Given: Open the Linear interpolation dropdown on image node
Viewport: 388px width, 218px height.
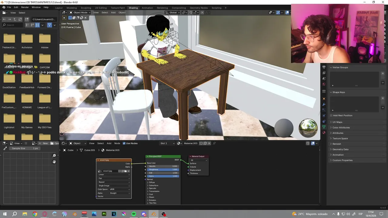Looking at the screenshot, I should click(x=114, y=175).
